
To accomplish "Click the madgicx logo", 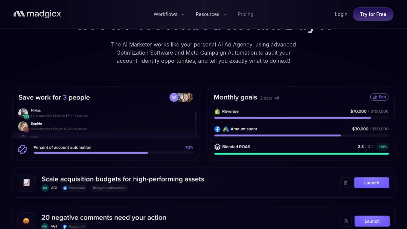I will click(x=37, y=14).
